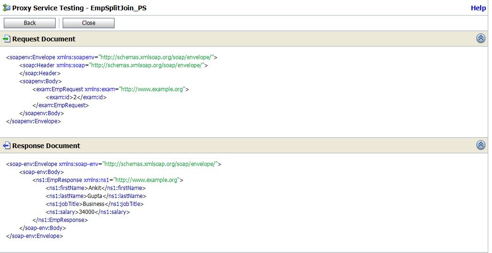Click the Response Document arrow icon
The height and width of the screenshot is (253, 492).
(7, 146)
